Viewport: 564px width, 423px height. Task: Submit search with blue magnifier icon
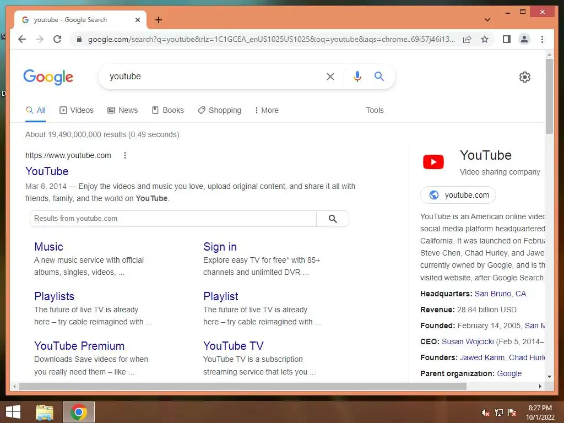click(x=379, y=76)
